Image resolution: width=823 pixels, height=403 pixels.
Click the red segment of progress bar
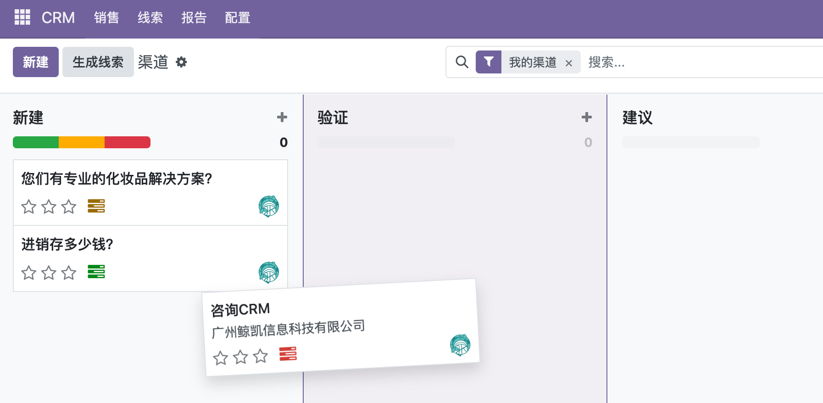point(127,142)
